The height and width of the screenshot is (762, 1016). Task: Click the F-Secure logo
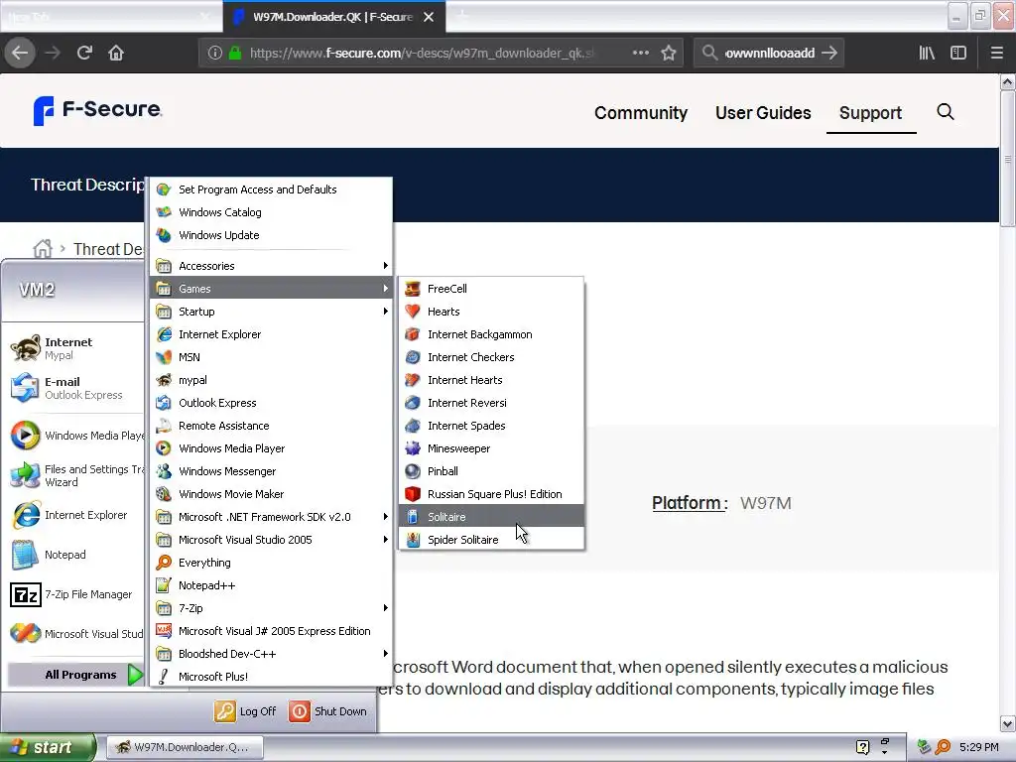click(x=97, y=110)
